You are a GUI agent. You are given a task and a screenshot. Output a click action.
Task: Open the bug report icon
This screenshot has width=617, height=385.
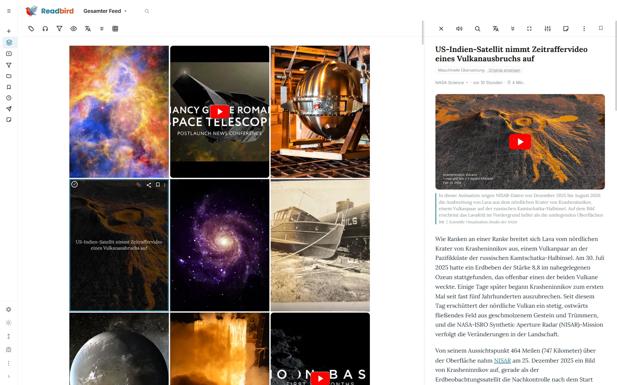[x=9, y=350]
